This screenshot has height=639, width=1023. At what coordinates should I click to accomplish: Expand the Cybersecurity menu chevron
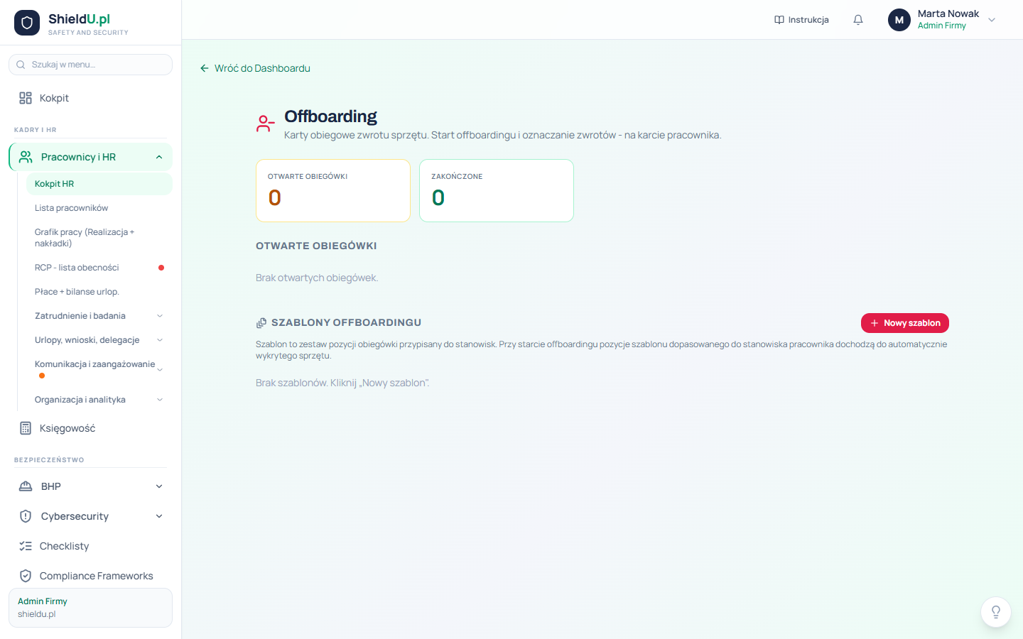click(x=159, y=516)
